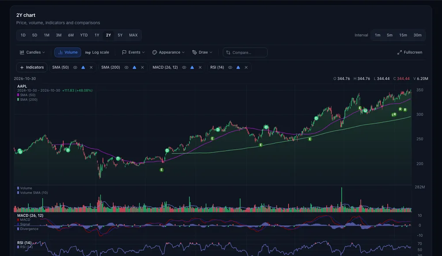This screenshot has width=442, height=256.
Task: Click the RSI (14) pane title
Action: pyautogui.click(x=24, y=242)
